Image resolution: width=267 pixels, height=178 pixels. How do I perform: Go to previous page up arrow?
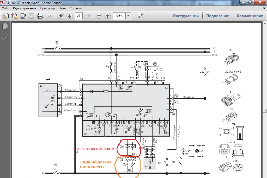[61, 16]
